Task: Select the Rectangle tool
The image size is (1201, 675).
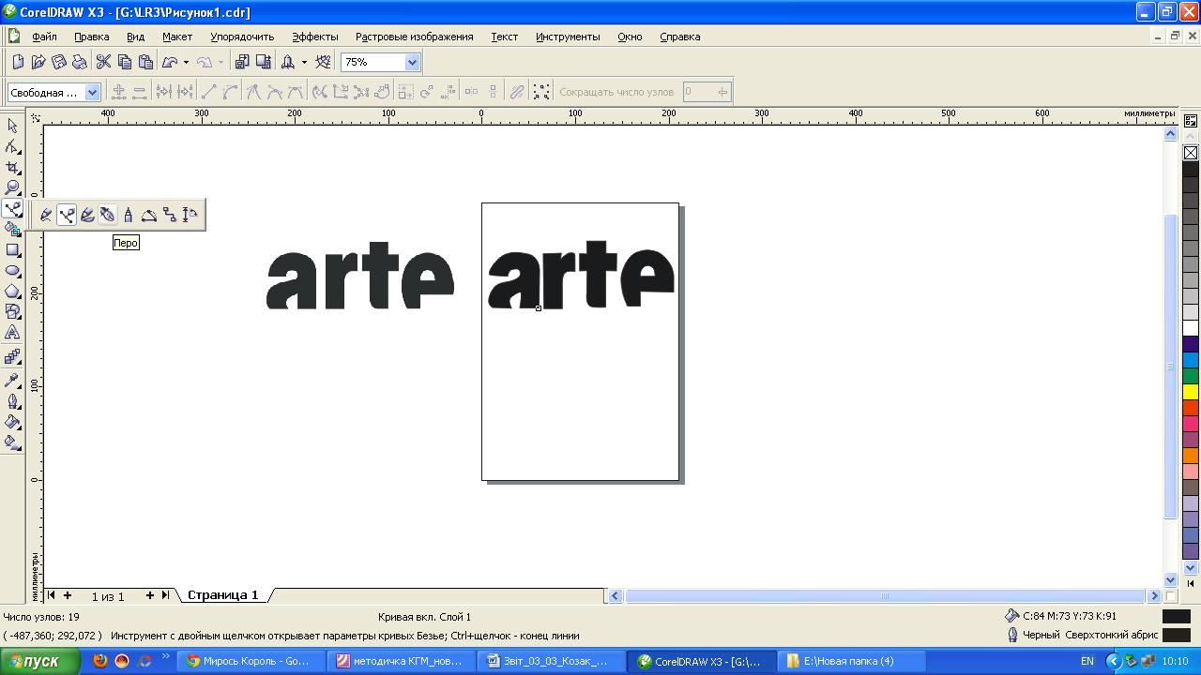Action: click(x=12, y=250)
